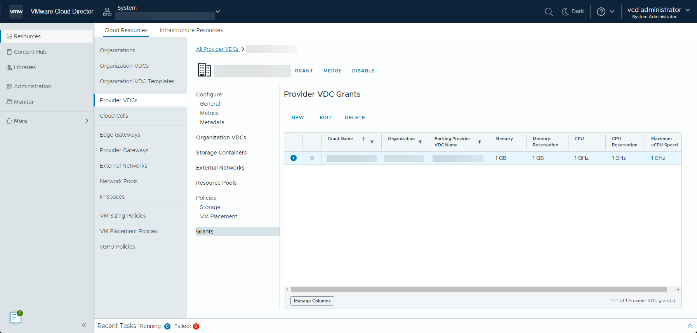Click the provider VDC building icon
697x333 pixels.
(x=204, y=70)
